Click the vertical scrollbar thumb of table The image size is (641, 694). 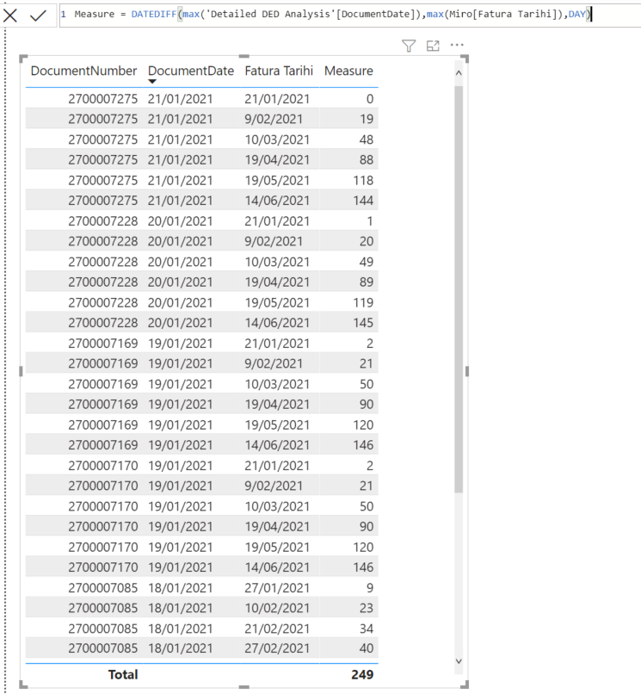(x=459, y=289)
